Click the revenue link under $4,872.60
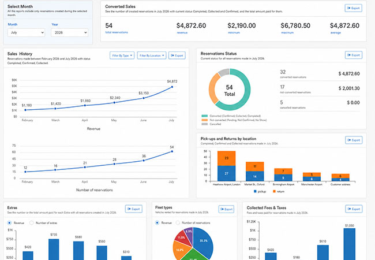Image resolution: width=375 pixels, height=260 pixels. (x=182, y=32)
